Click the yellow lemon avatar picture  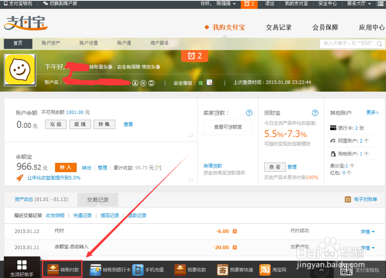click(20, 70)
